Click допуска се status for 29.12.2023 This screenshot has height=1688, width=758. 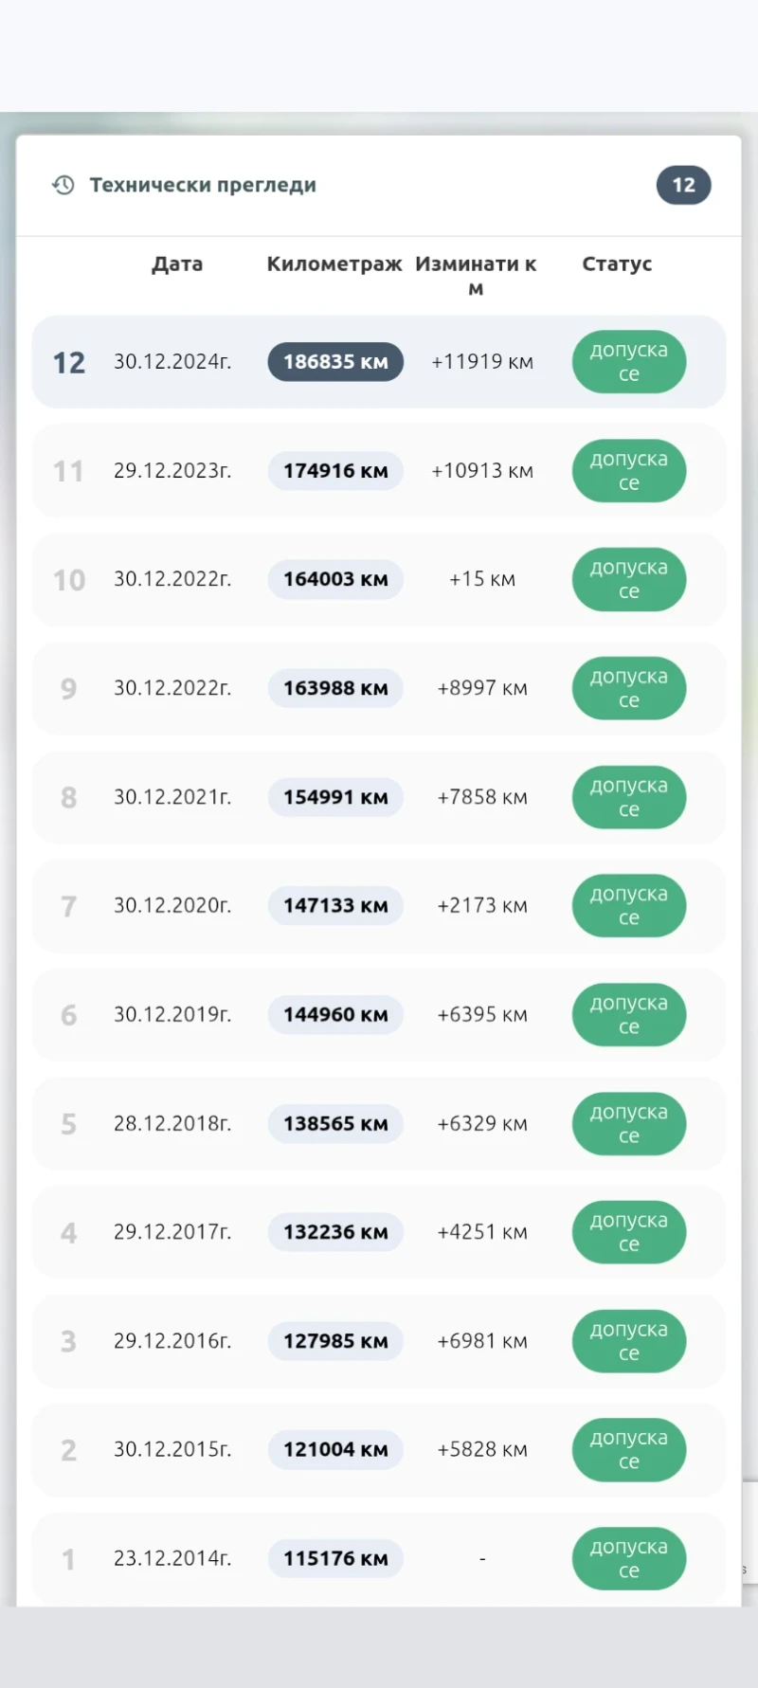click(629, 471)
